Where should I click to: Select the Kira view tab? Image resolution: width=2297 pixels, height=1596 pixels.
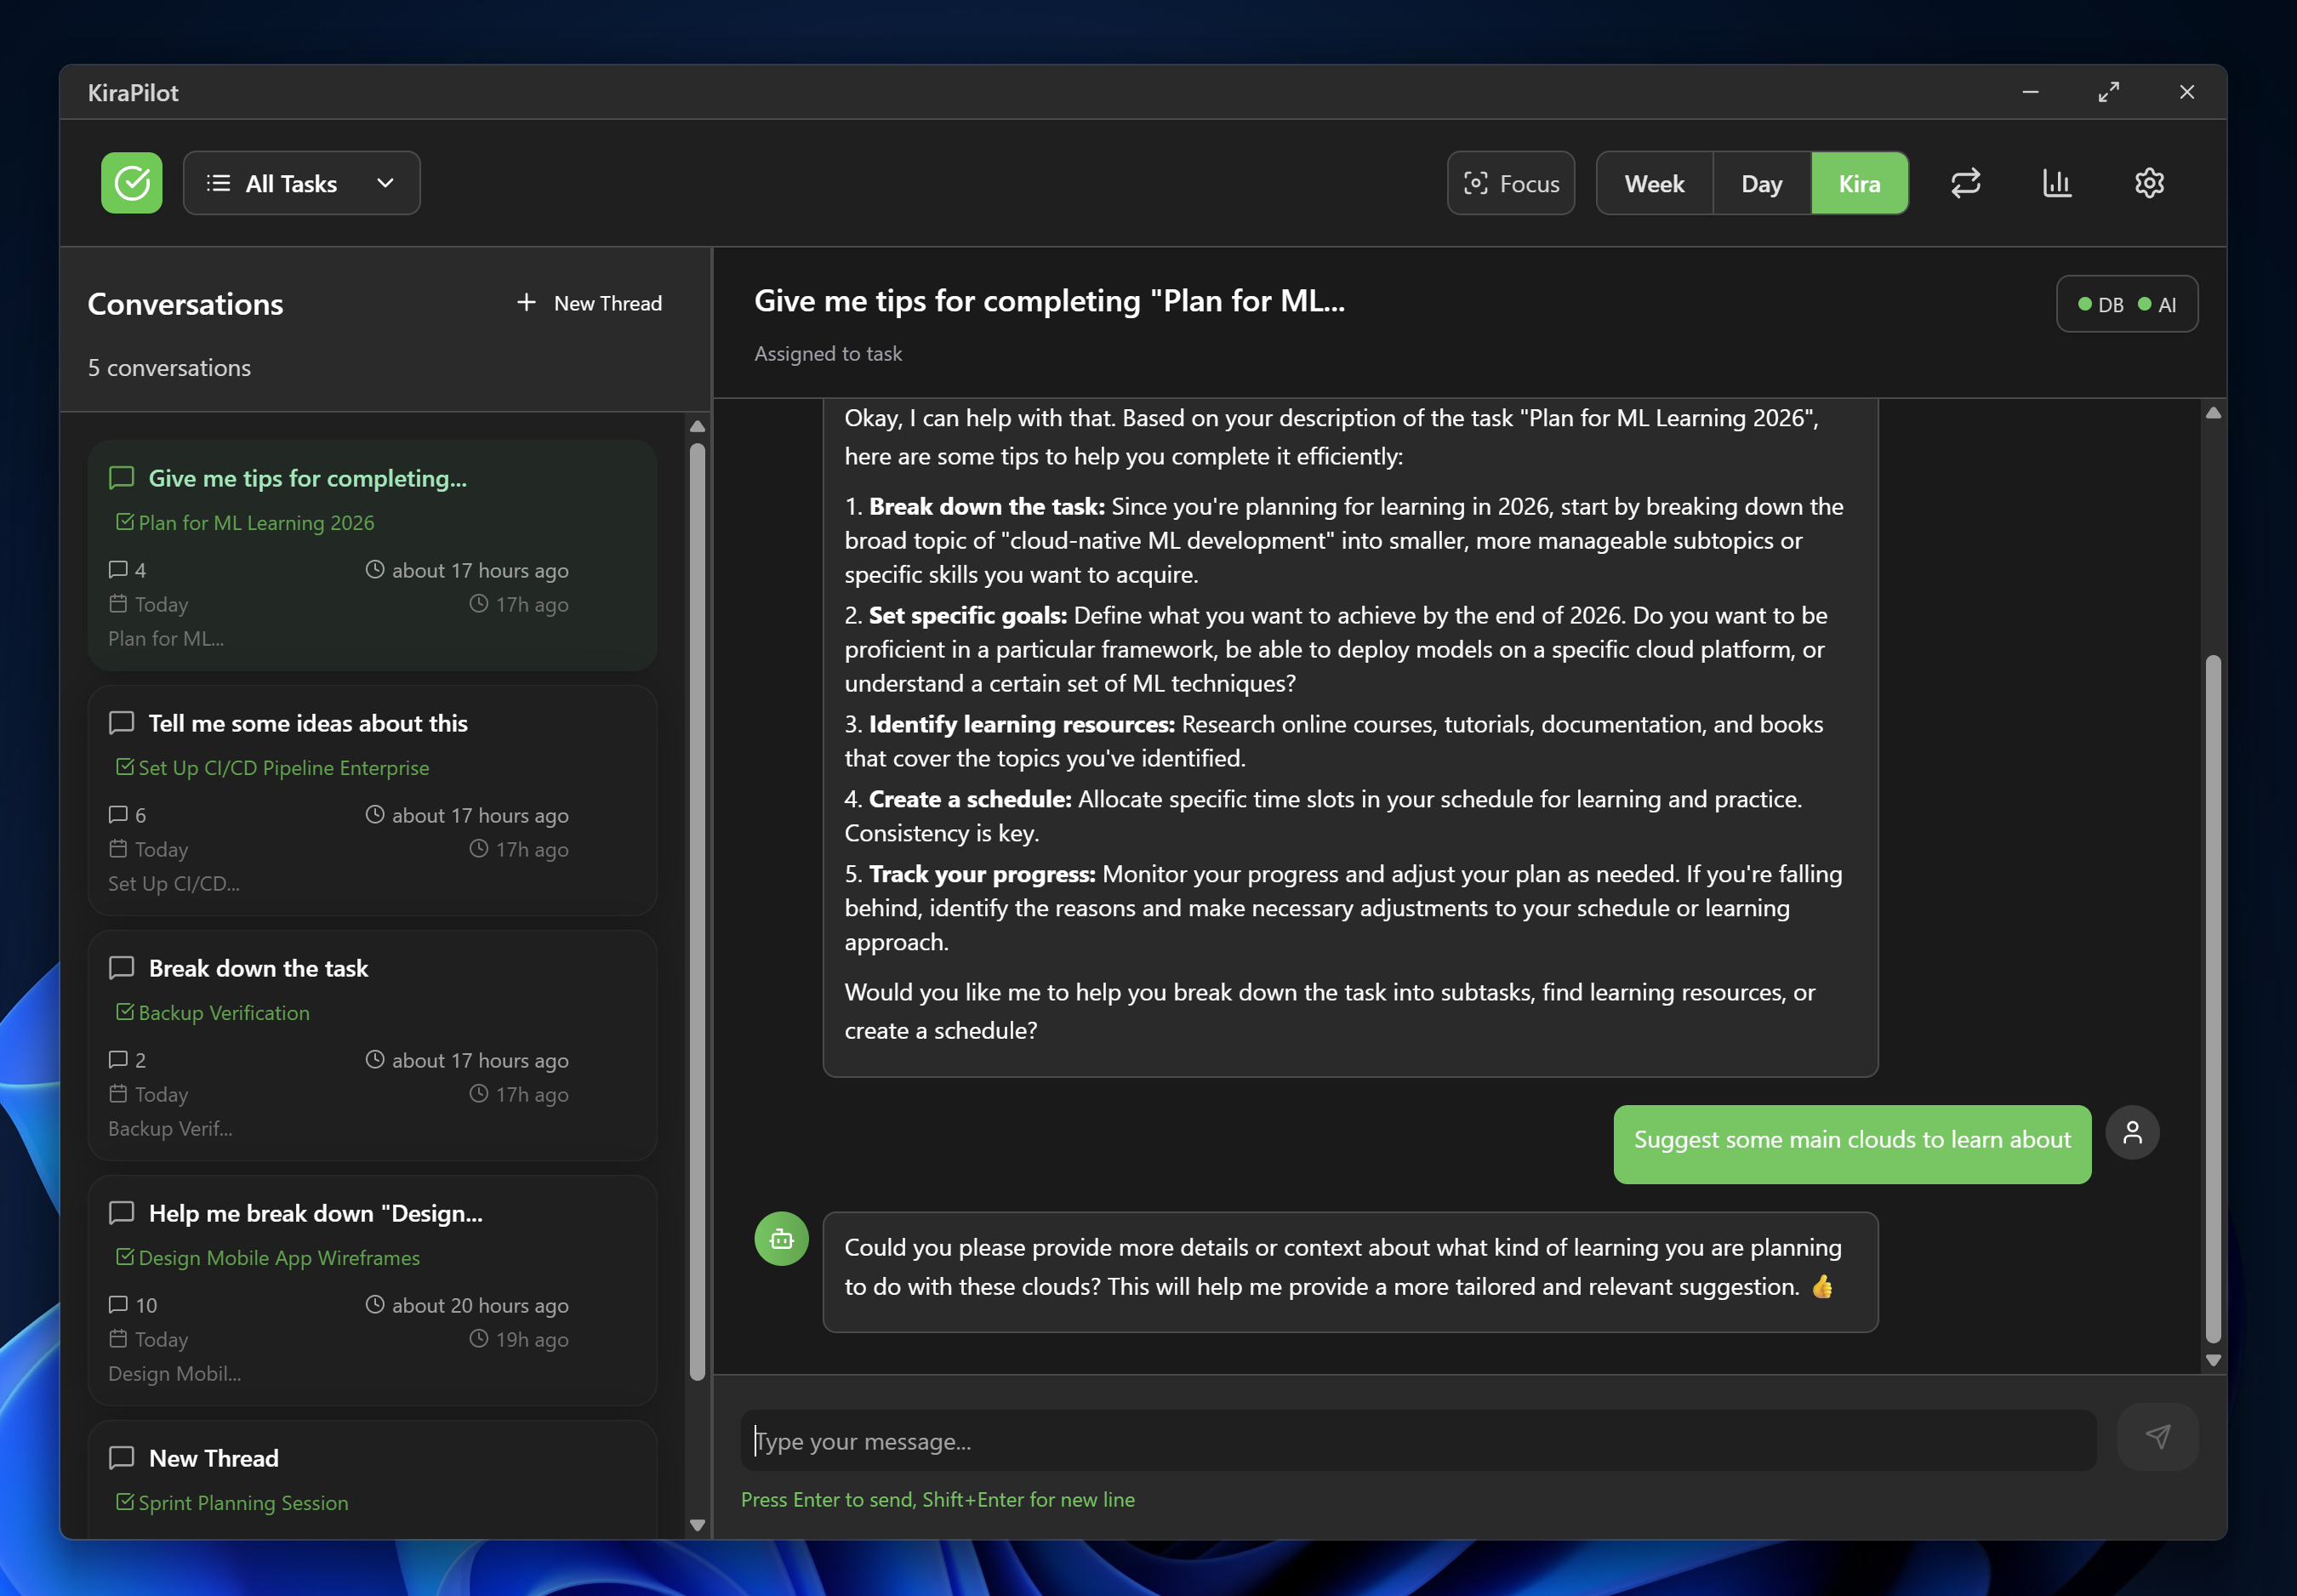[x=1859, y=183]
